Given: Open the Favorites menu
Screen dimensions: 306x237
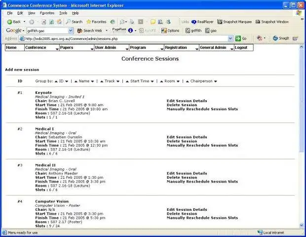Looking at the screenshot, I should (x=47, y=13).
